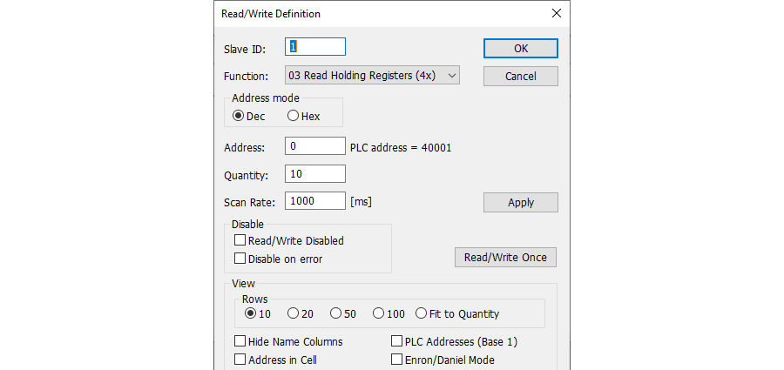
Task: Click the OK button
Action: pos(521,49)
